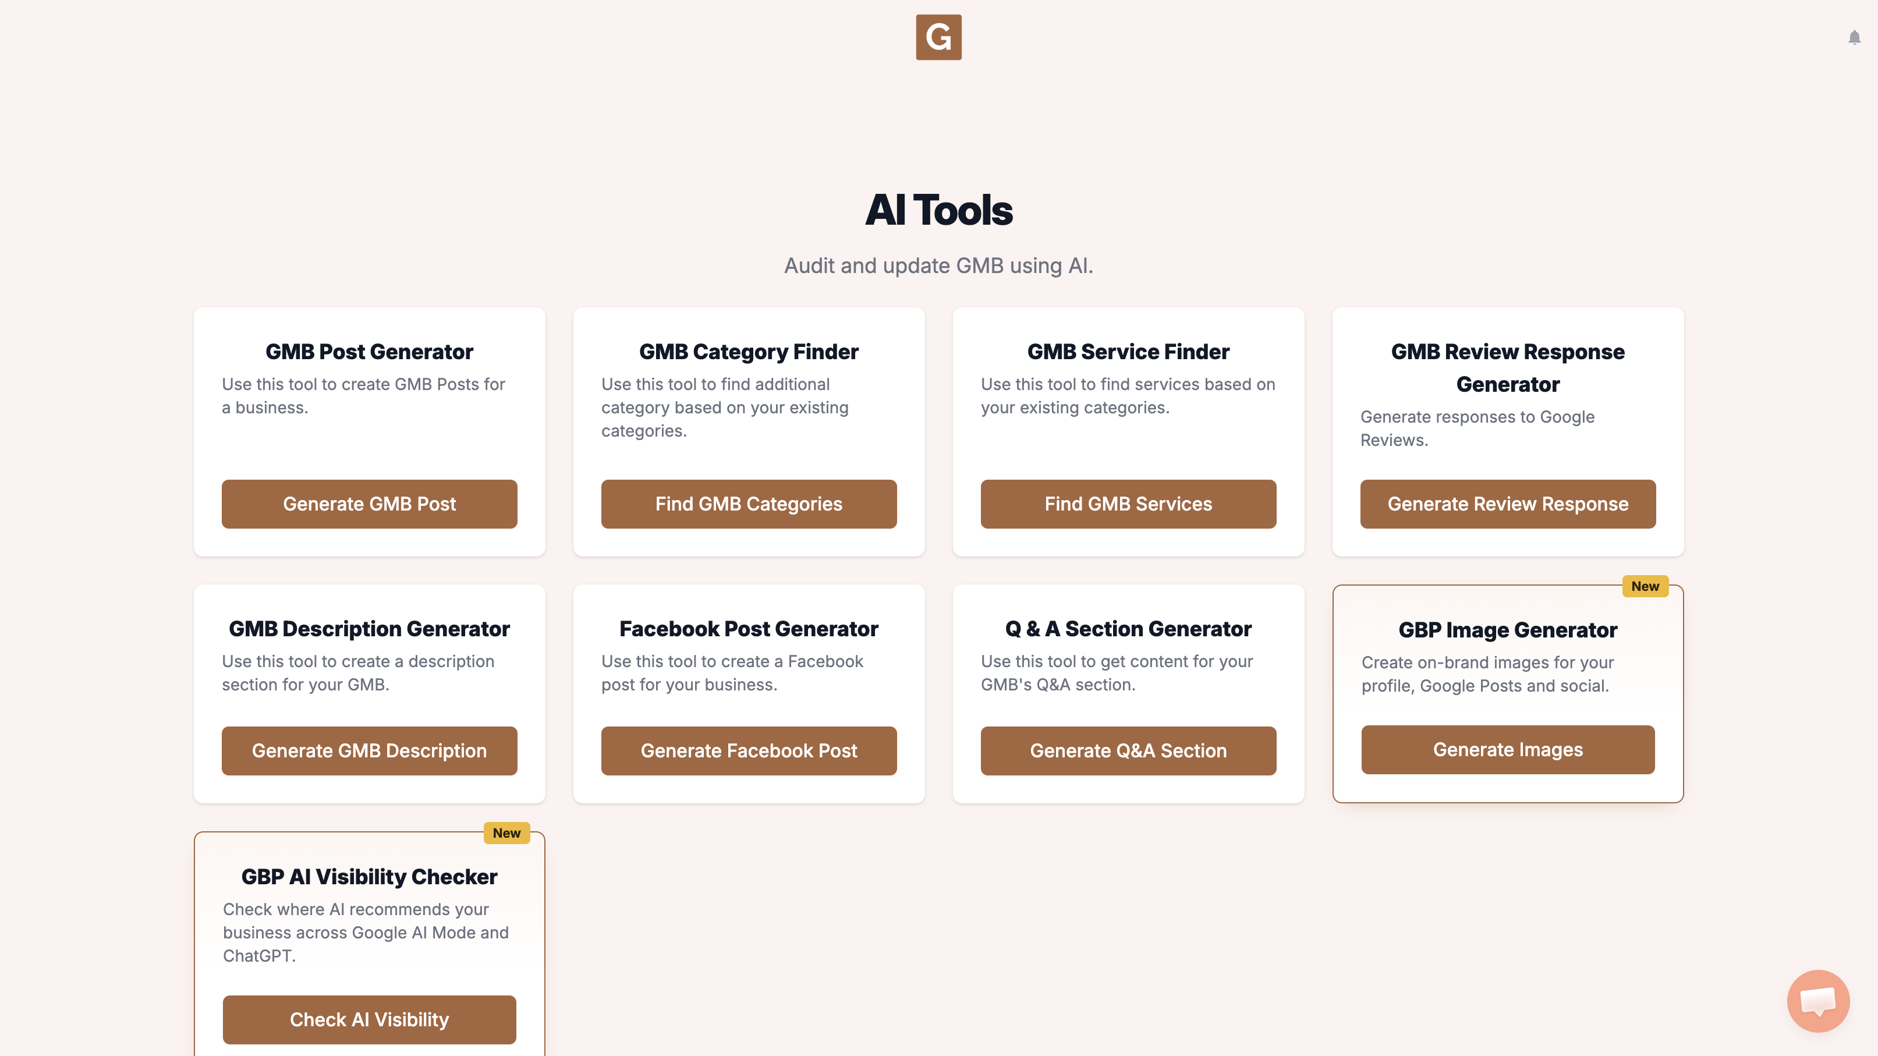Click the G logo at the top
Image resolution: width=1878 pixels, height=1056 pixels.
[x=938, y=37]
